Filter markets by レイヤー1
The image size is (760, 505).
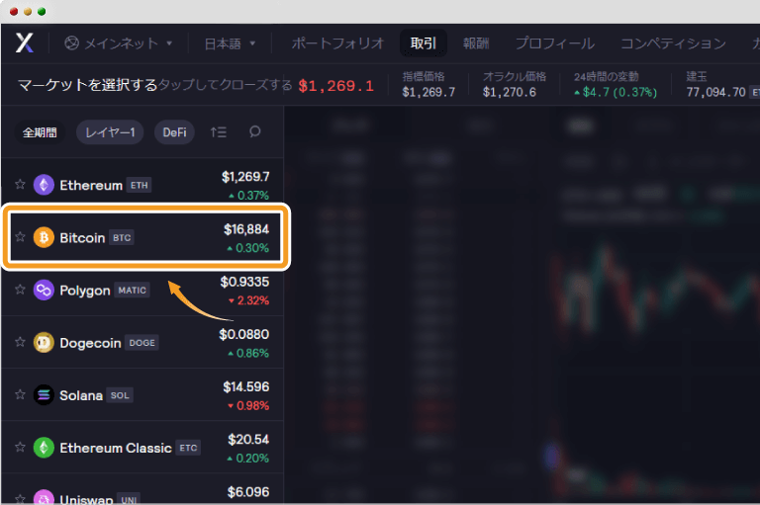tap(110, 132)
